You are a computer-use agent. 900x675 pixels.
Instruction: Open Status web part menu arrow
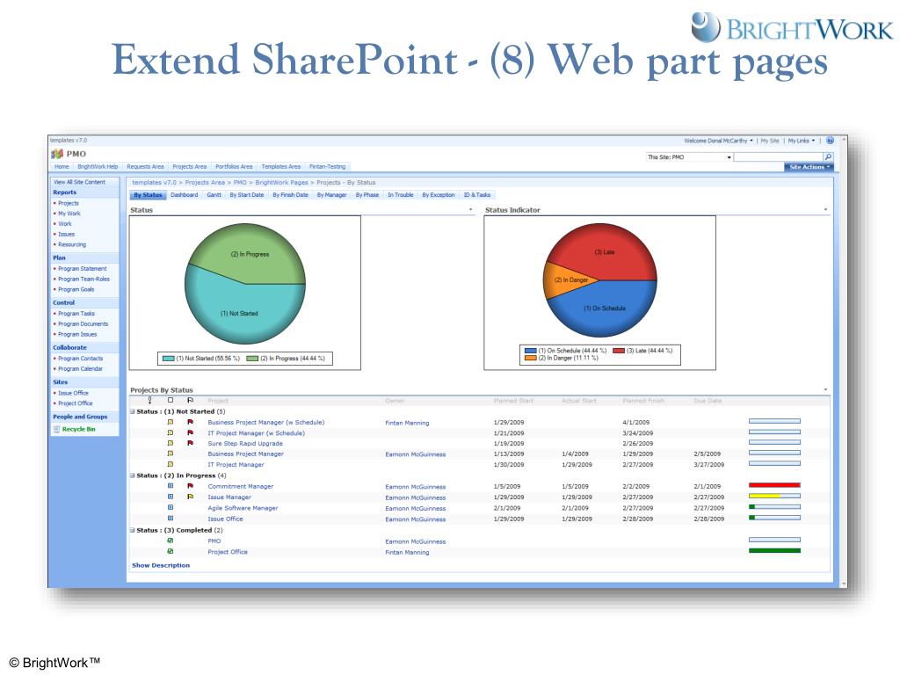pyautogui.click(x=471, y=210)
